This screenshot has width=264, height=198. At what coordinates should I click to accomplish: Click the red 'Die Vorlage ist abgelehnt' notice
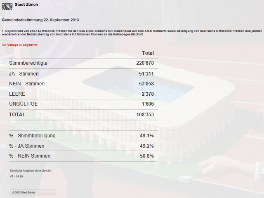pos(18,45)
